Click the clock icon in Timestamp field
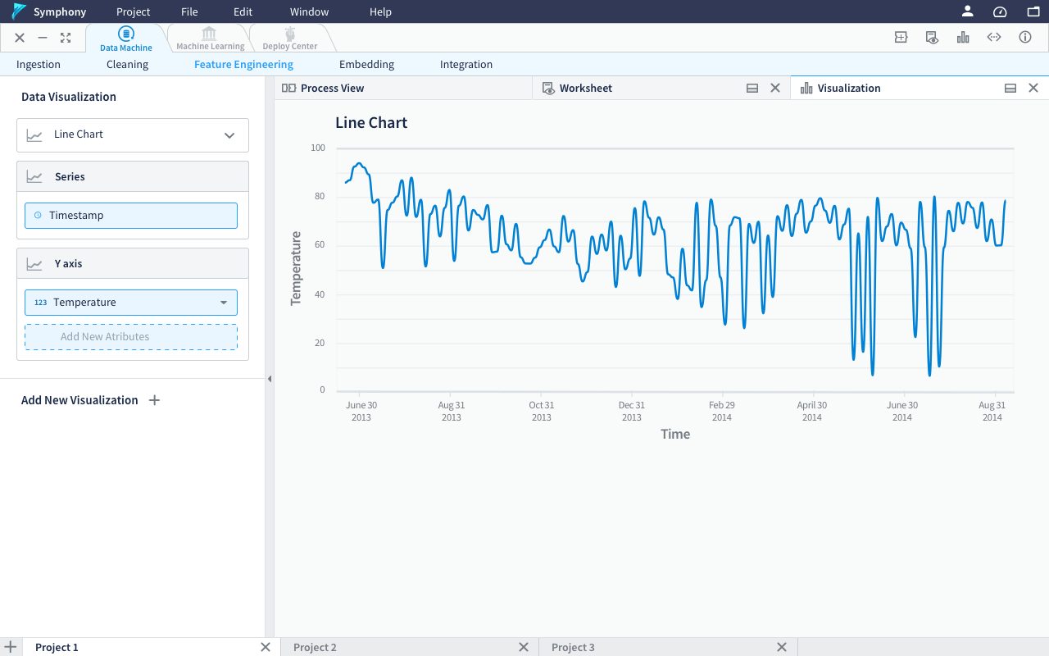The image size is (1049, 656). (38, 216)
